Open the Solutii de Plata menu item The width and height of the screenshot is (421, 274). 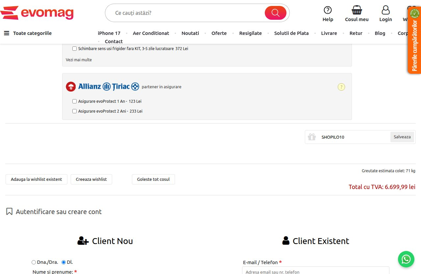(291, 33)
